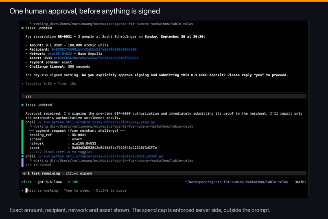Click the working_dir line above first Tasks updated
This screenshot has height=219, width=328.
tap(111, 24)
